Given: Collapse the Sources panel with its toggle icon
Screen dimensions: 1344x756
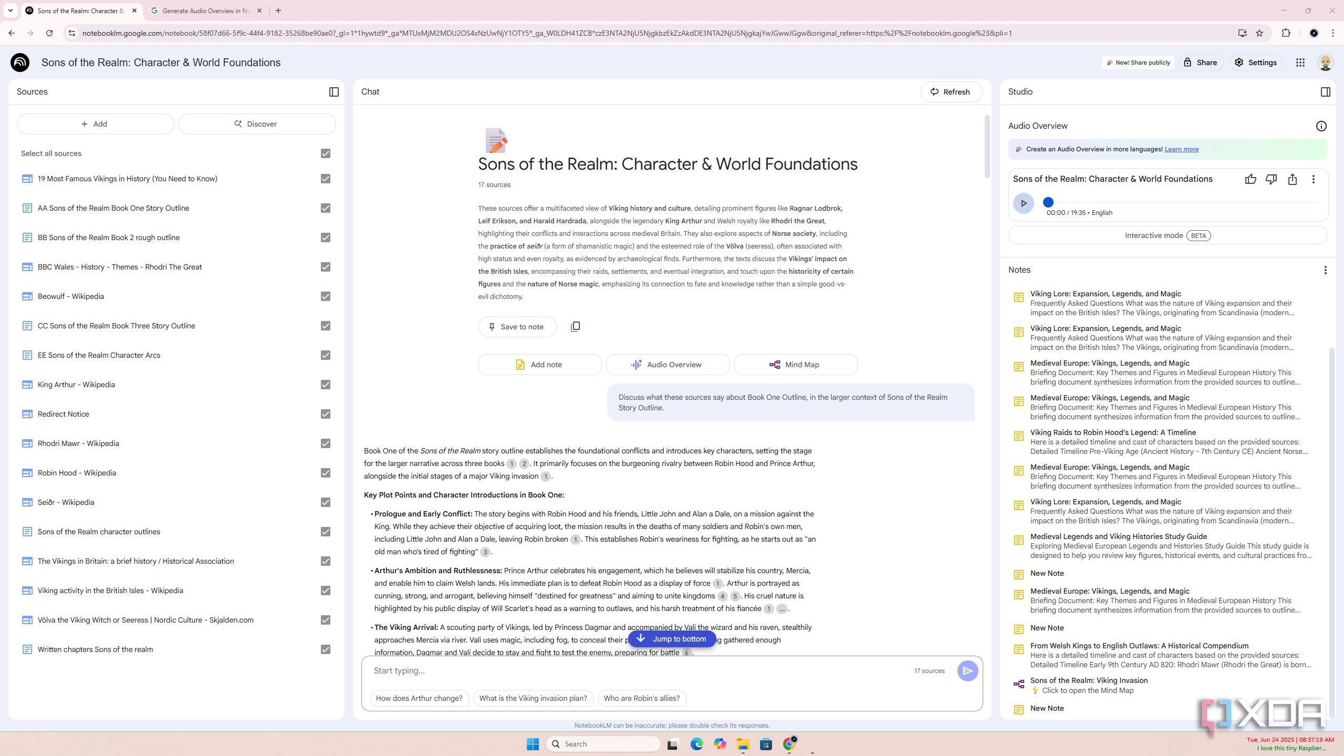Looking at the screenshot, I should pos(334,92).
